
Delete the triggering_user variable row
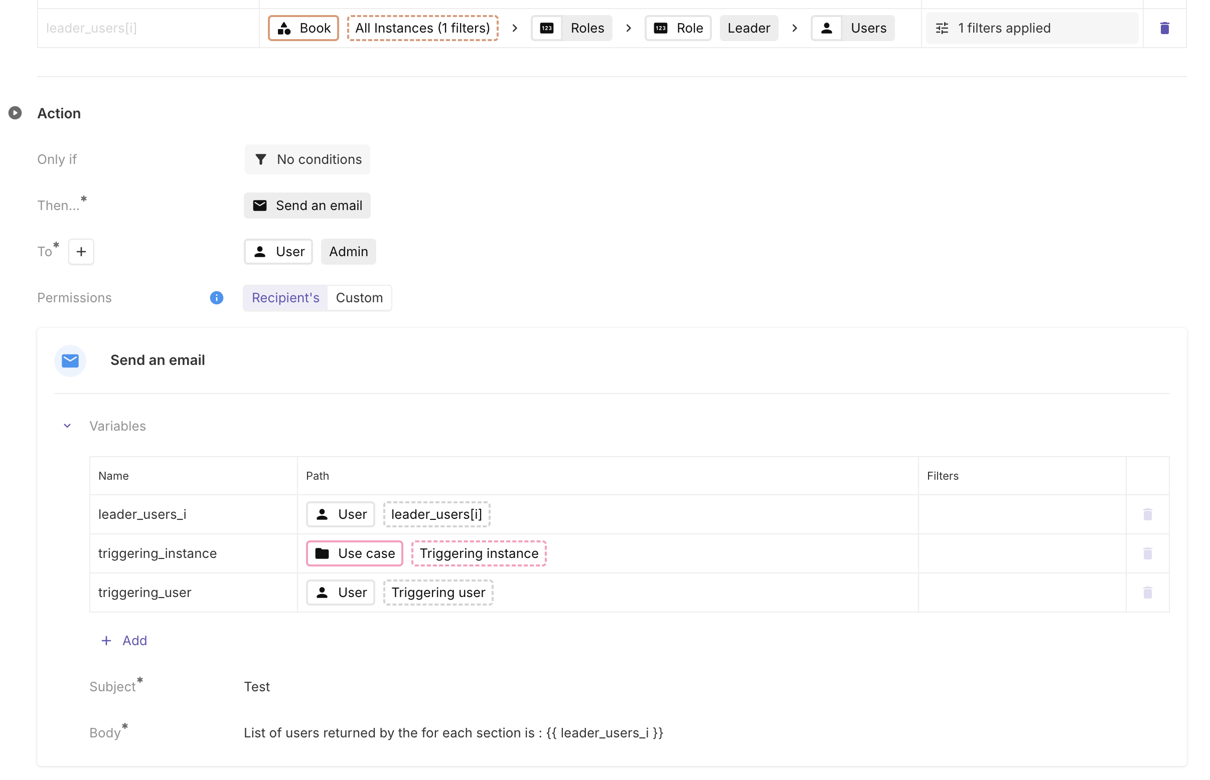tap(1147, 593)
